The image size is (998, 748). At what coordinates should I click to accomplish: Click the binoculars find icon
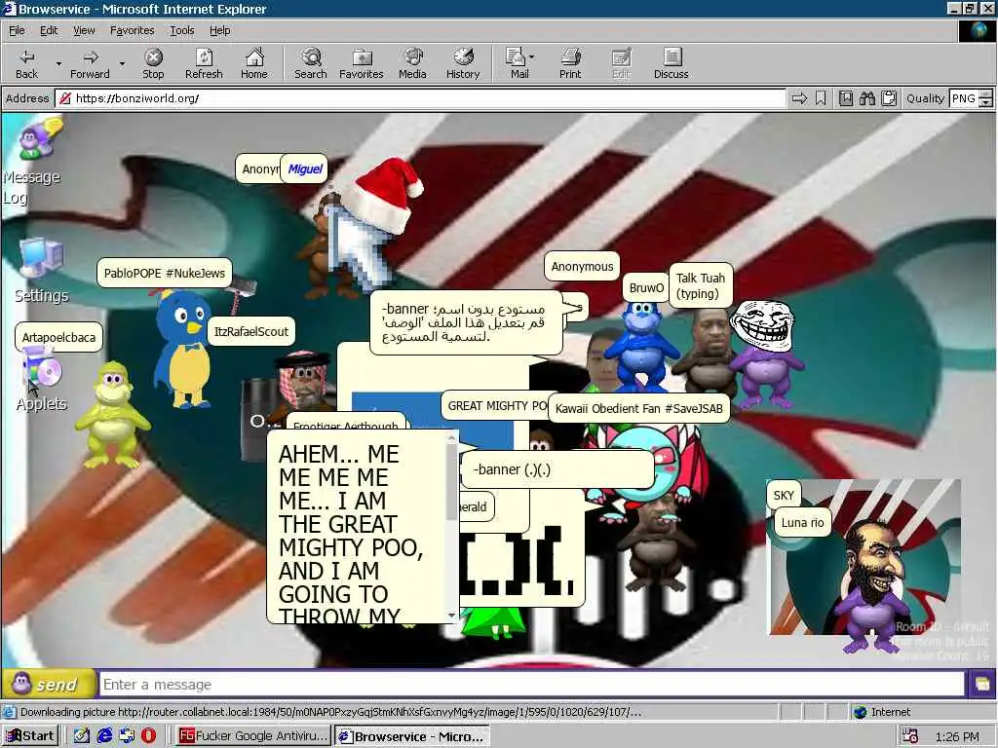point(866,98)
